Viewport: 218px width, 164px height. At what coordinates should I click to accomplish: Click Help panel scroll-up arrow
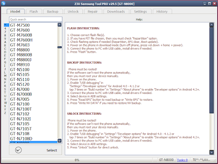(212, 25)
